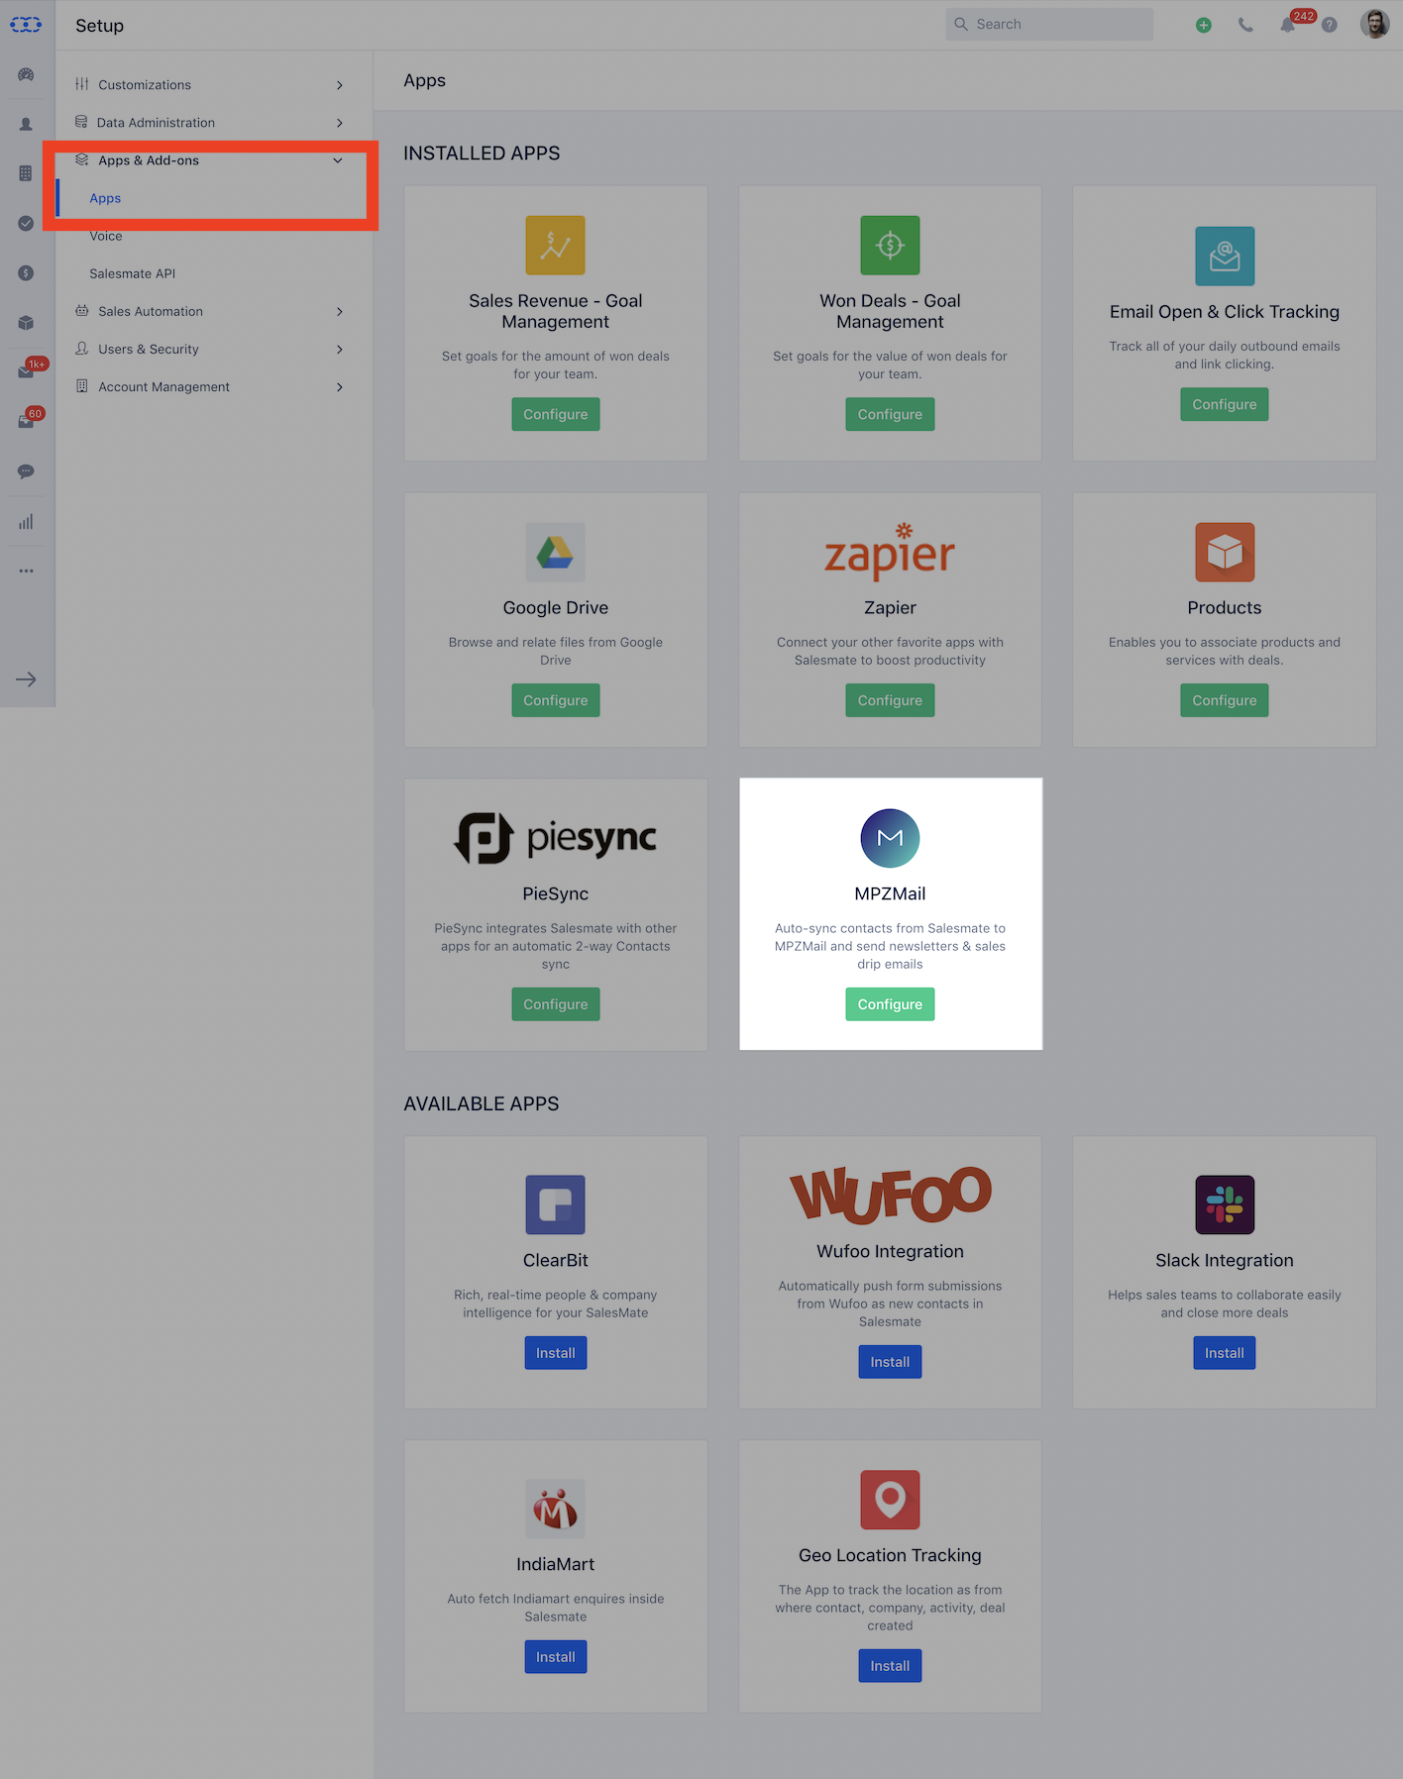Click in the Search field

coord(1049,25)
